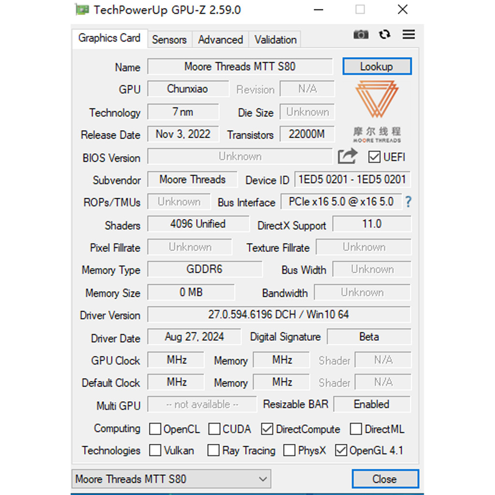The height and width of the screenshot is (495, 495).
Task: Click the Texture Fillrate Unknown field
Action: pyautogui.click(x=364, y=247)
